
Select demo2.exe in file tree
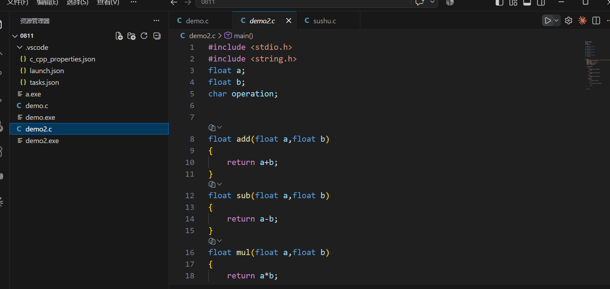pyautogui.click(x=89, y=141)
